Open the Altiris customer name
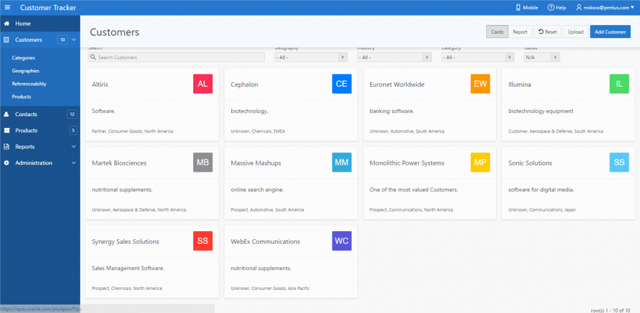640x313 pixels. (x=100, y=84)
